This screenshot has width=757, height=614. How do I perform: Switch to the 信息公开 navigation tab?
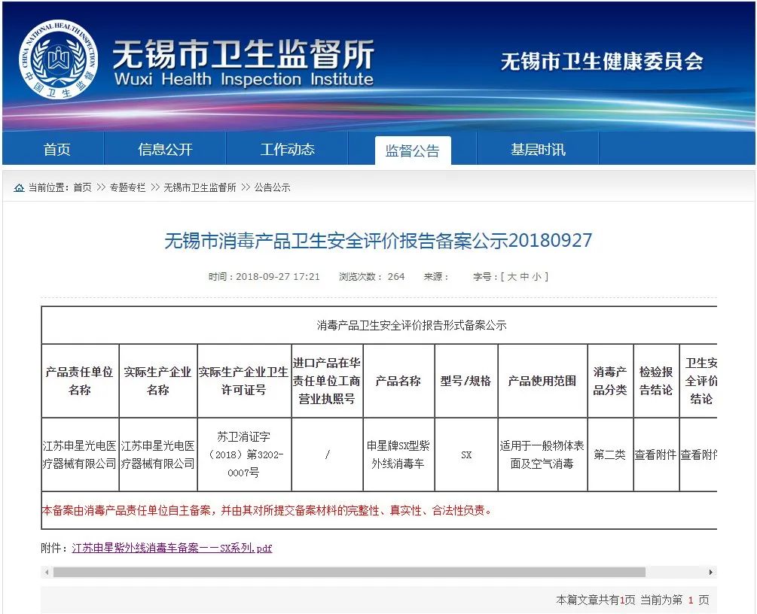tap(165, 150)
